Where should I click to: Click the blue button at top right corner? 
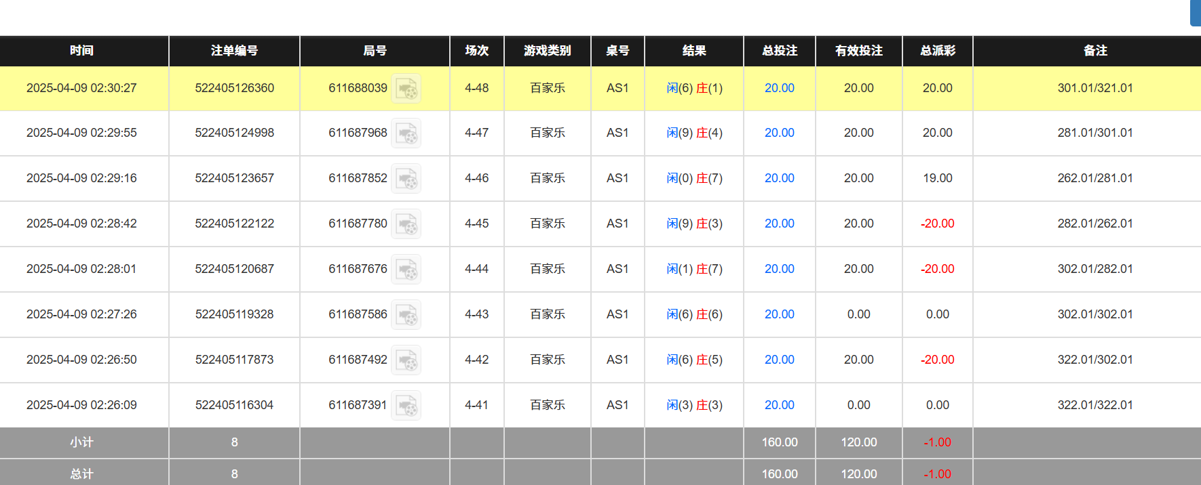pyautogui.click(x=1196, y=12)
